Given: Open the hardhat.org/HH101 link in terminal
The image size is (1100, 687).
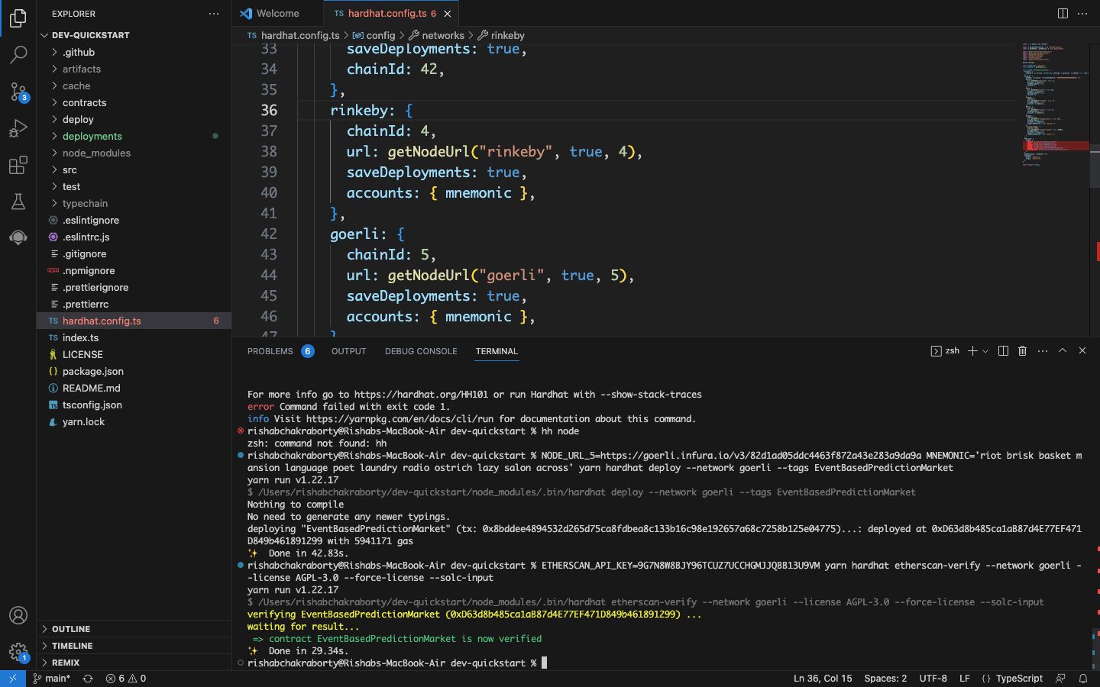Looking at the screenshot, I should point(421,395).
